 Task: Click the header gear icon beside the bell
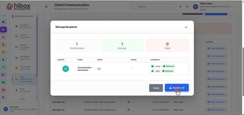tap(187, 7)
